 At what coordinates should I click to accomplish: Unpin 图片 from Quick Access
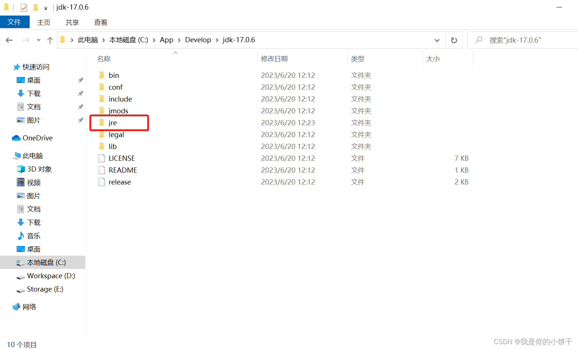tap(80, 120)
